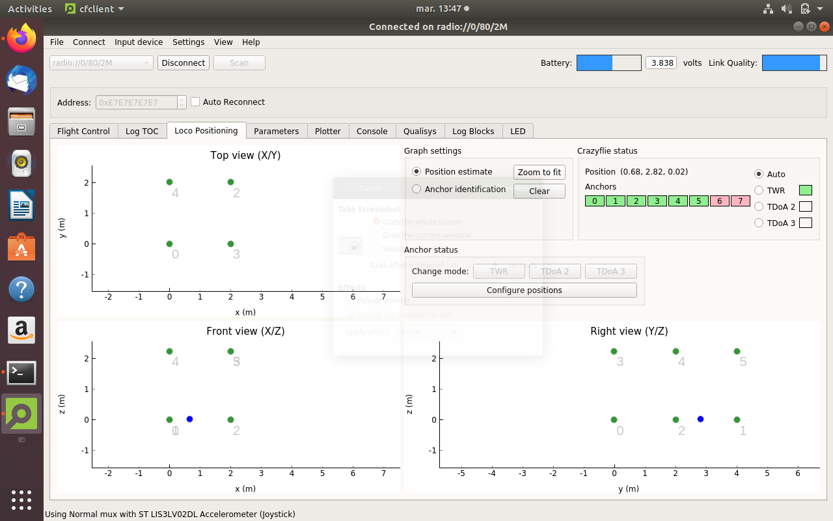The width and height of the screenshot is (833, 521).
Task: Open Rhythmbox music player in dock
Action: tap(21, 163)
